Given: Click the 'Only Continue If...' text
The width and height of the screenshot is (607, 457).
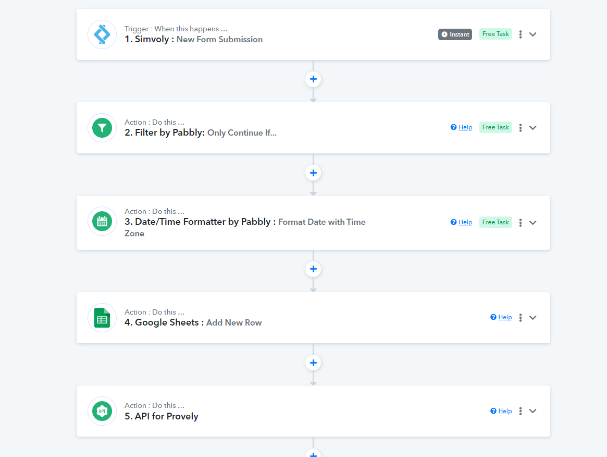Looking at the screenshot, I should point(242,133).
